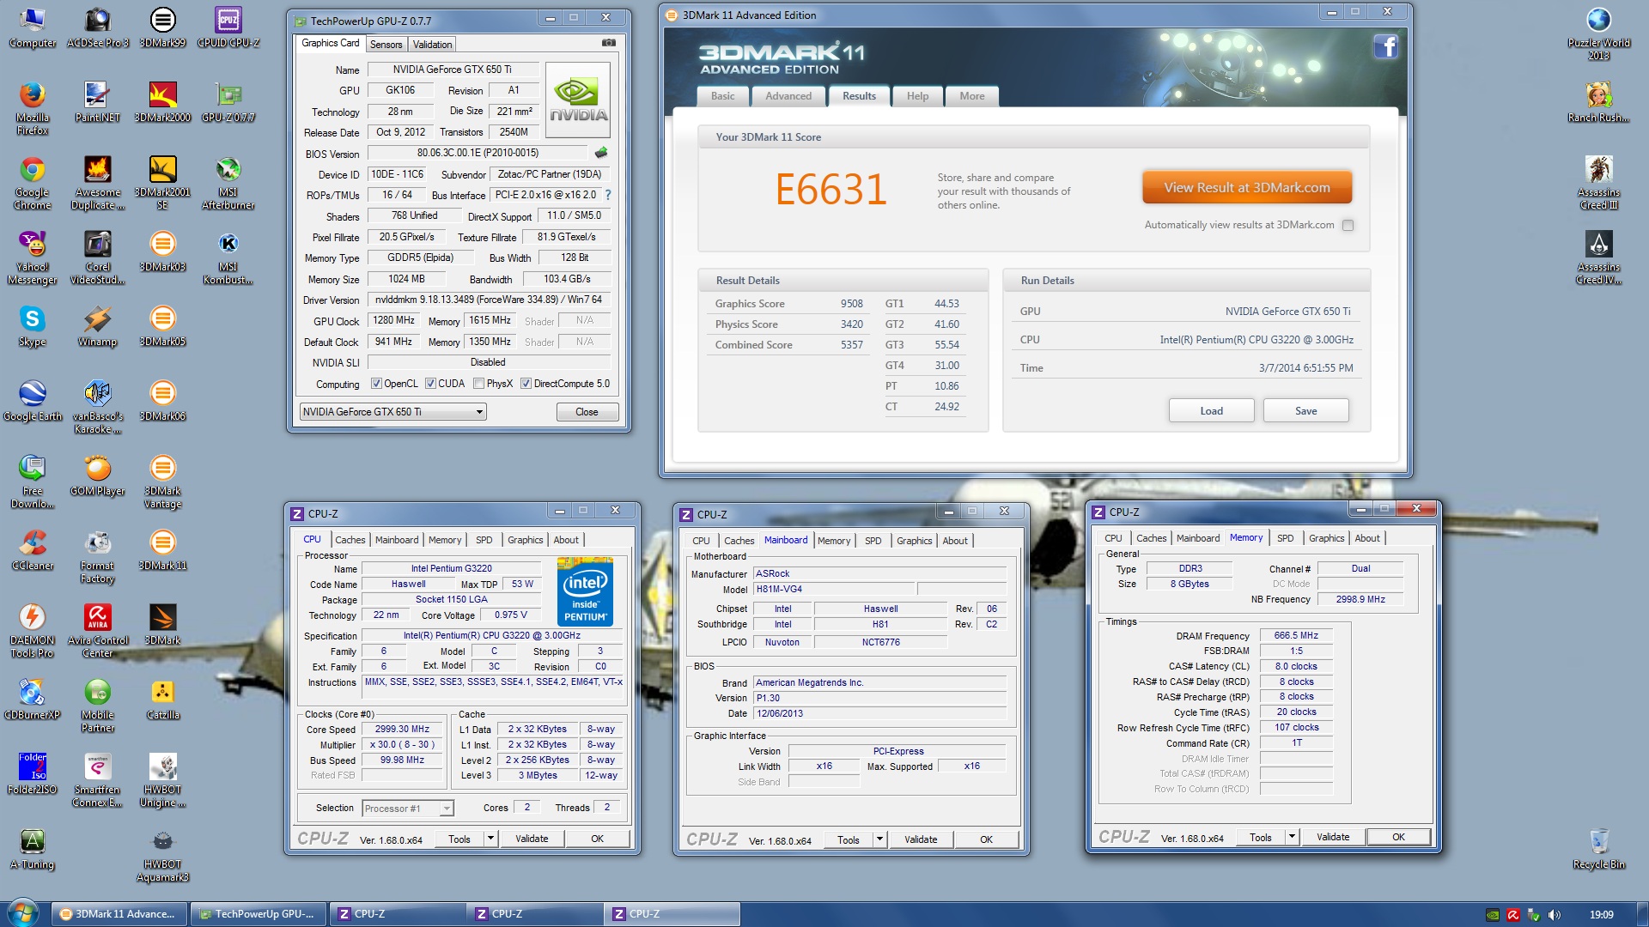Open the GPU-Z graphics card selection dropdown

coord(392,412)
